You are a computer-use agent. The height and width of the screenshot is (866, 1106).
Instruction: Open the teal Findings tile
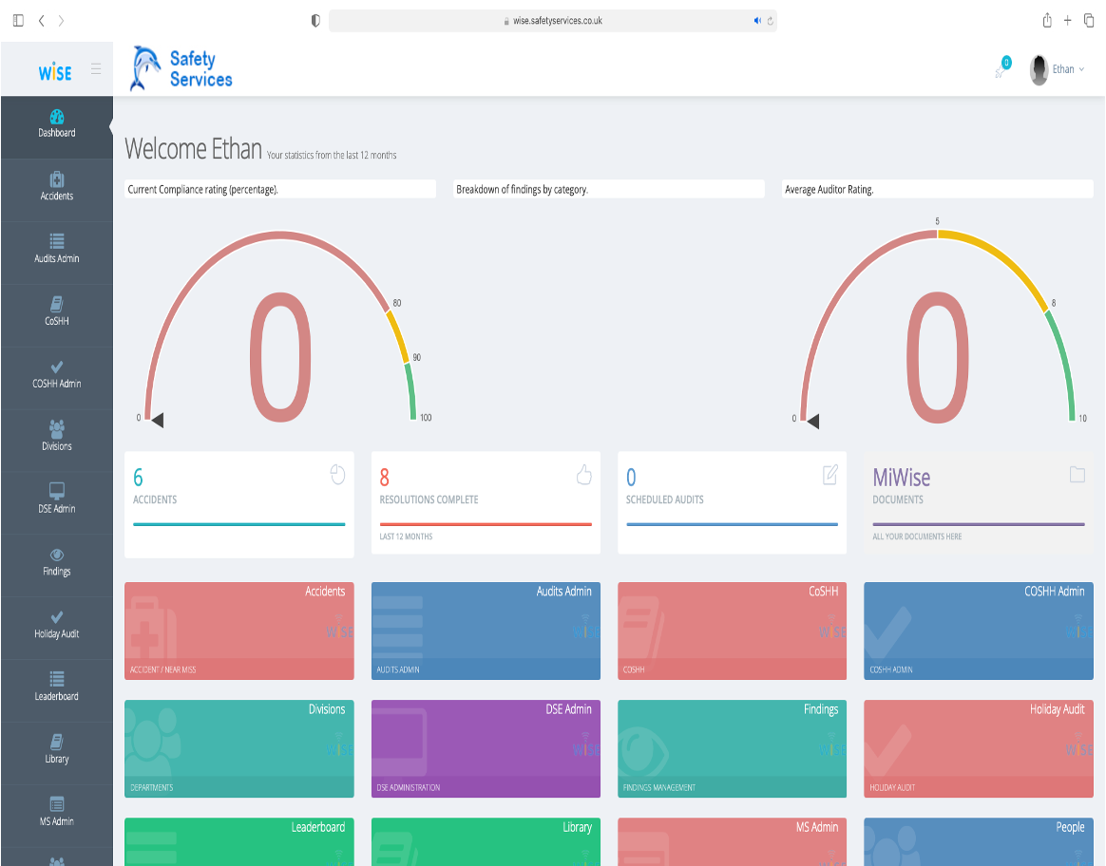tap(732, 748)
